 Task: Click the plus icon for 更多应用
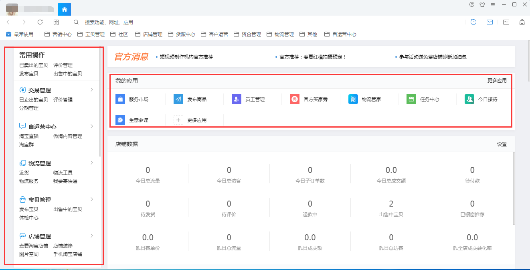[x=178, y=120]
